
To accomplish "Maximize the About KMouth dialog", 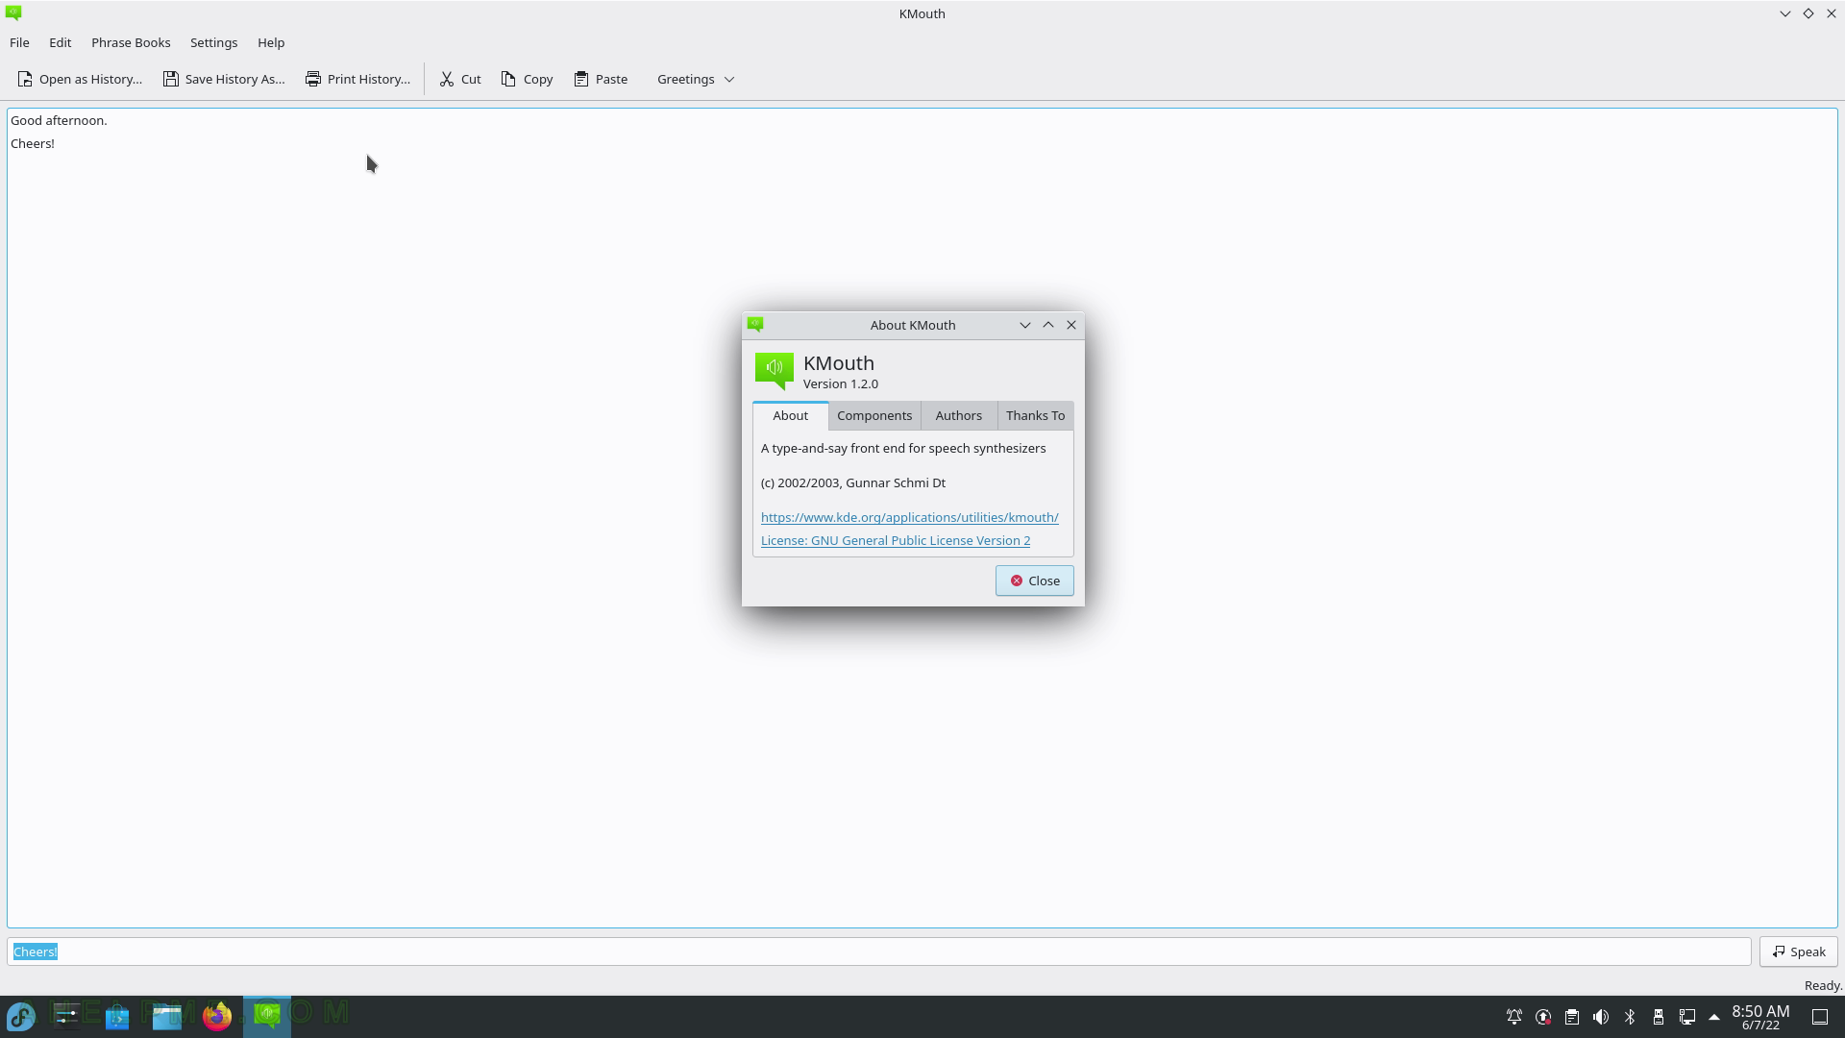I will click(x=1048, y=325).
